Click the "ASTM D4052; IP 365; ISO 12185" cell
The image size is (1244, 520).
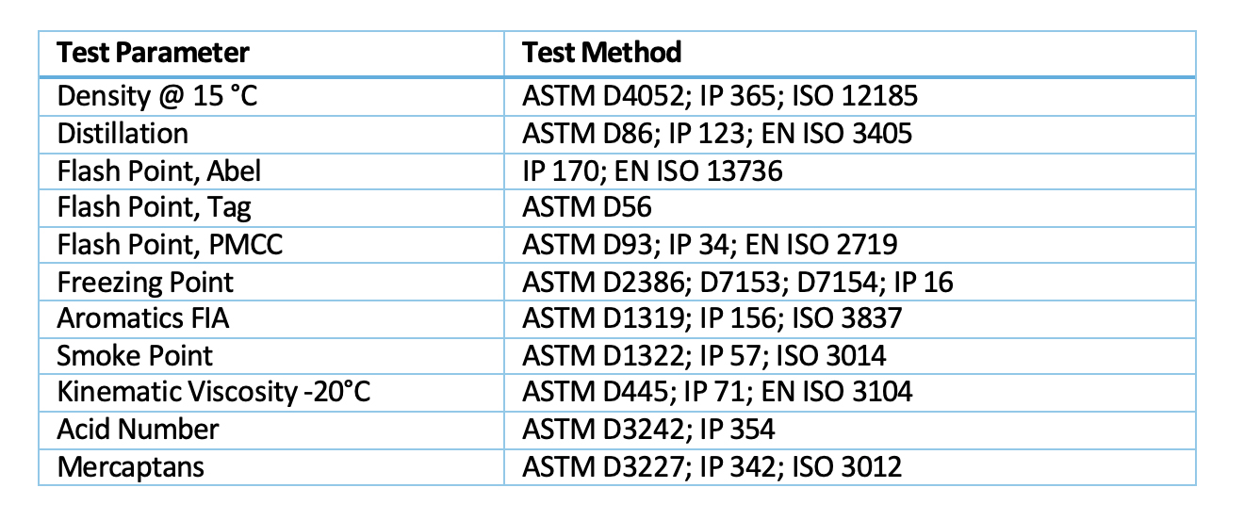(x=720, y=96)
